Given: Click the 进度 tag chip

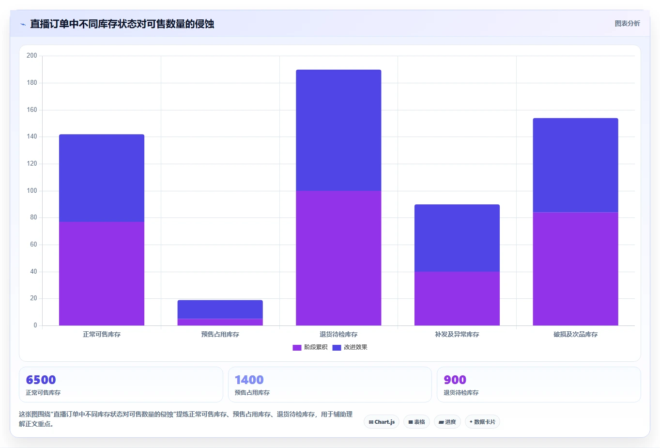Looking at the screenshot, I should 447,422.
